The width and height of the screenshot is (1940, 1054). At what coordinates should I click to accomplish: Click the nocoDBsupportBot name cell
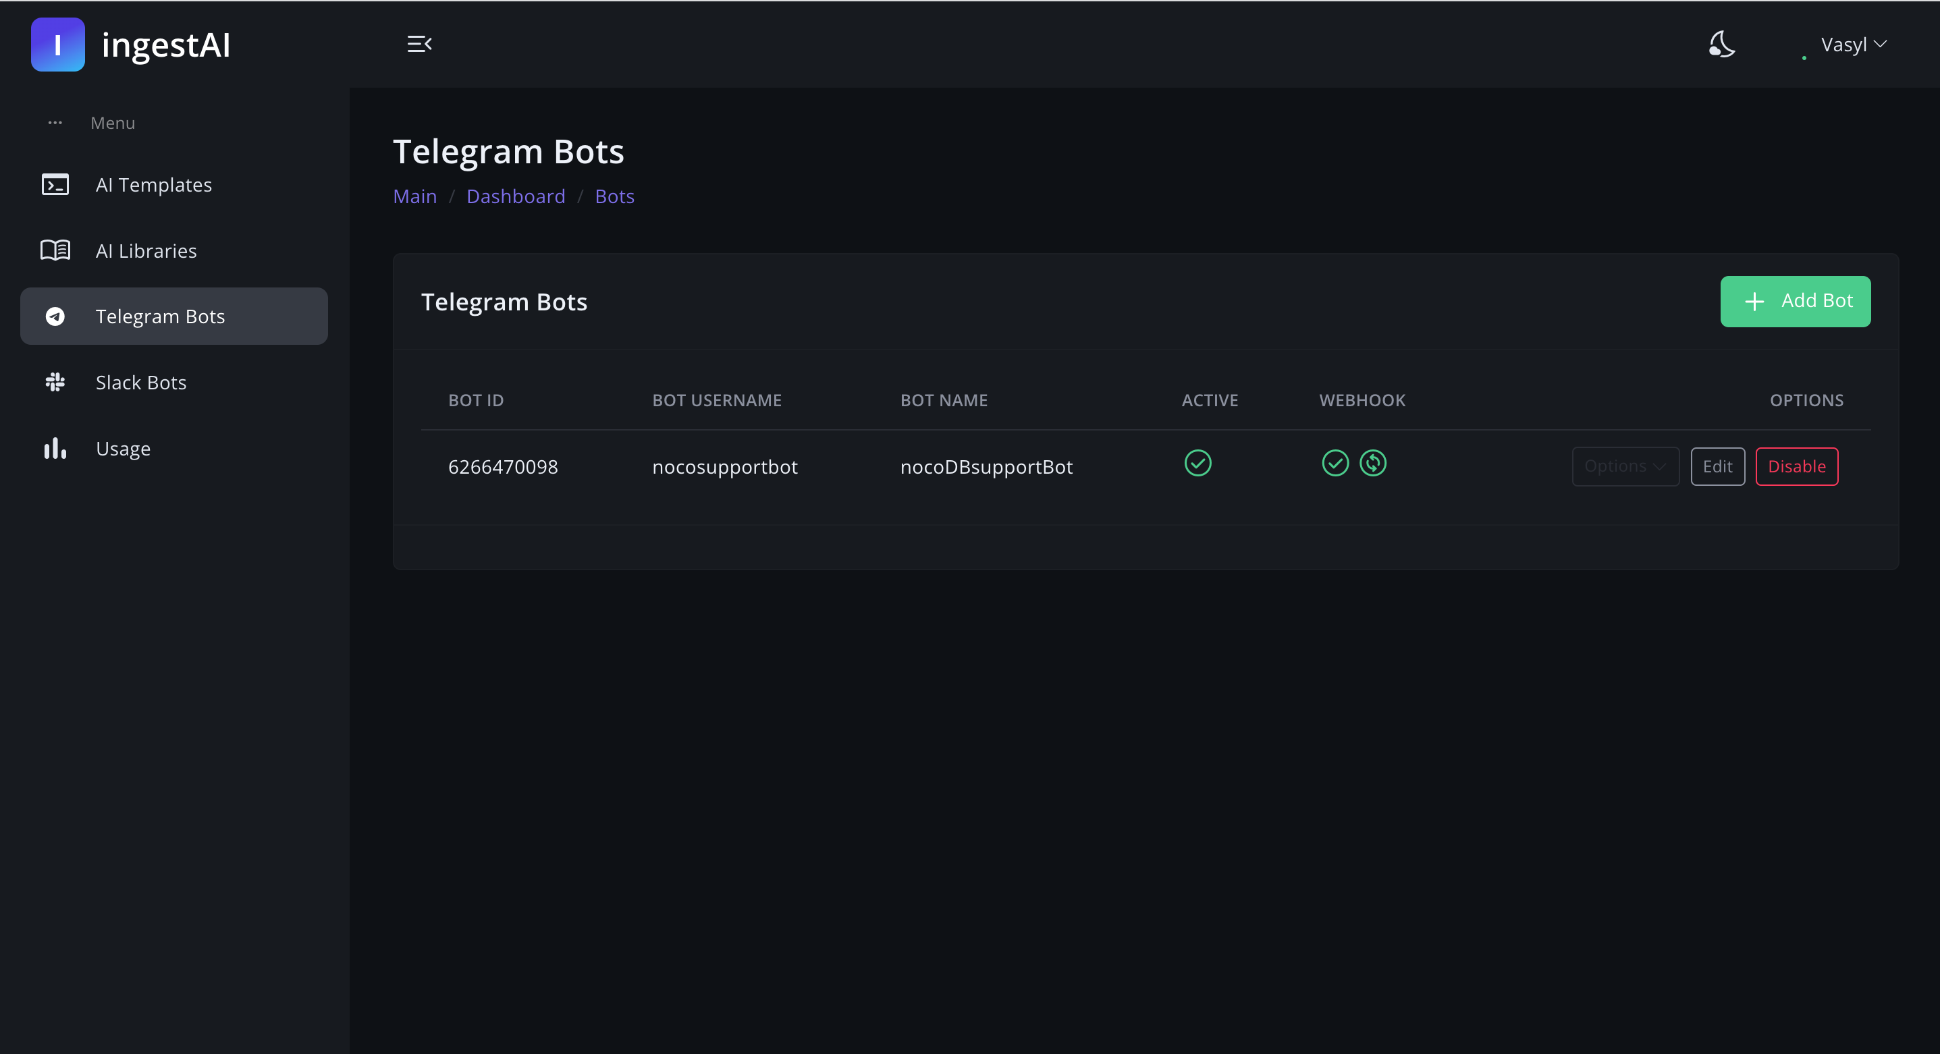tap(987, 467)
